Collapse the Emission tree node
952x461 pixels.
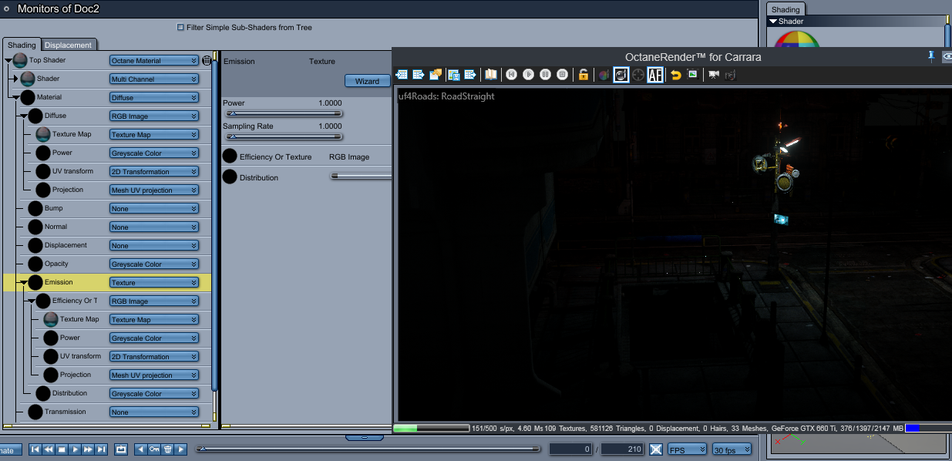coord(24,283)
